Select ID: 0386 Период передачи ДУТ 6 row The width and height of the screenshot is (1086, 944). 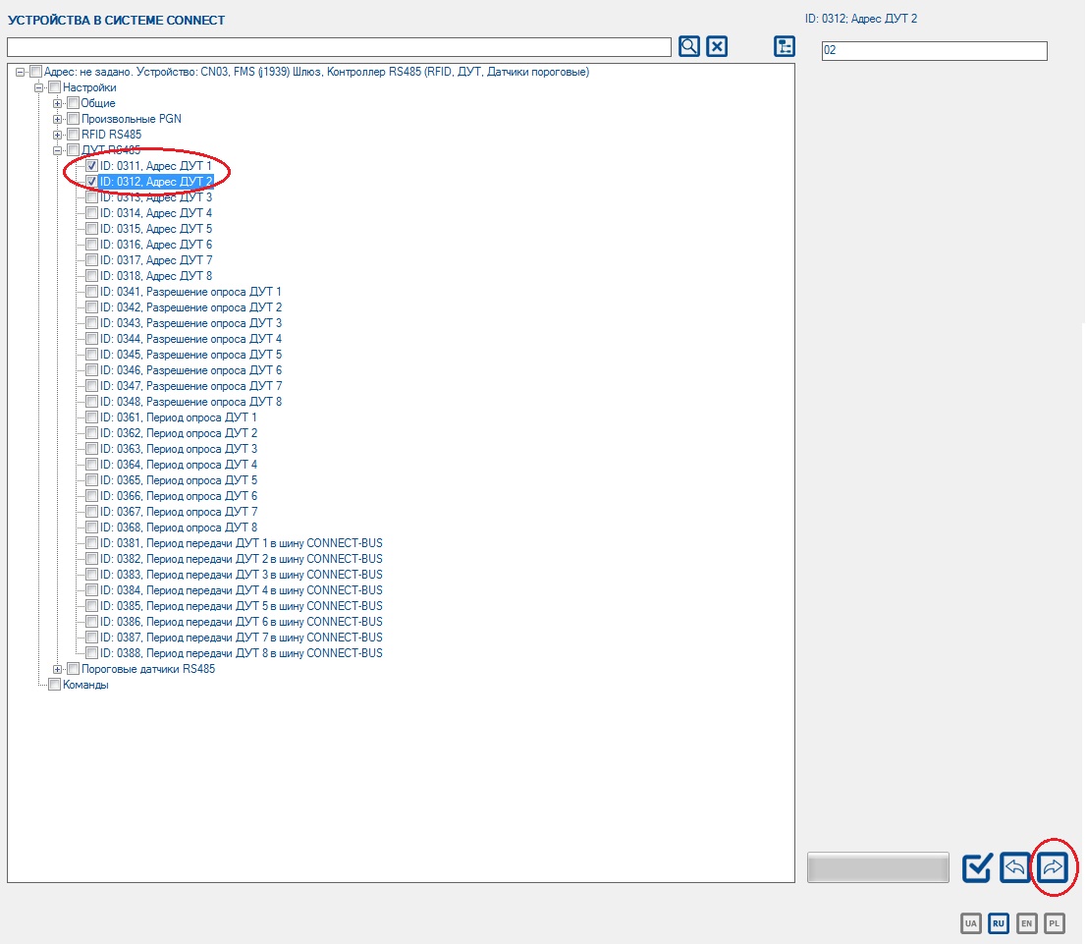click(x=241, y=622)
